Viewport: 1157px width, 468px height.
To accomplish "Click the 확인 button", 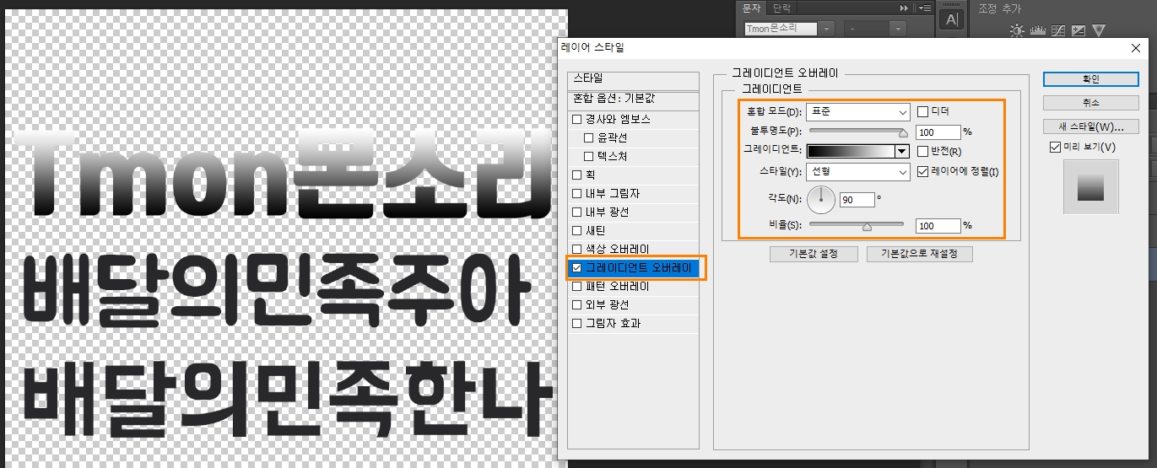I will pos(1091,78).
